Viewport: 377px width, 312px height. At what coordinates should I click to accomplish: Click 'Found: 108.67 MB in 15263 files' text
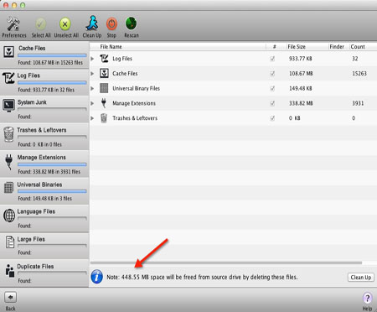pos(50,63)
